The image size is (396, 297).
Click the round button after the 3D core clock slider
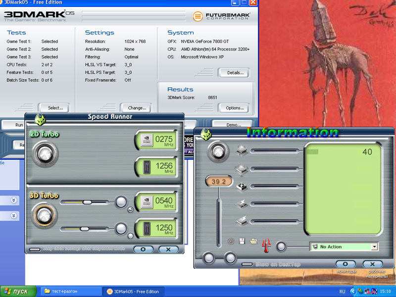121,202
